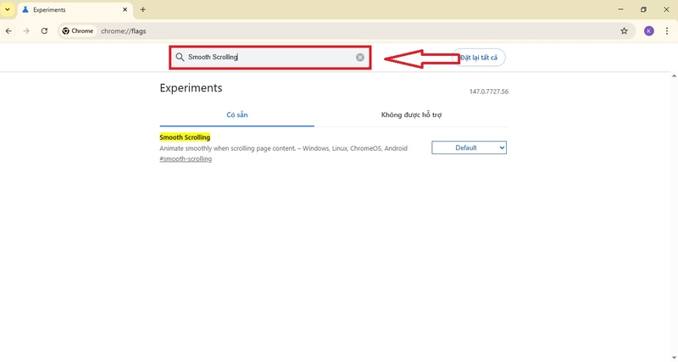678x362 pixels.
Task: Open a new tab with plus icon
Action: click(142, 9)
